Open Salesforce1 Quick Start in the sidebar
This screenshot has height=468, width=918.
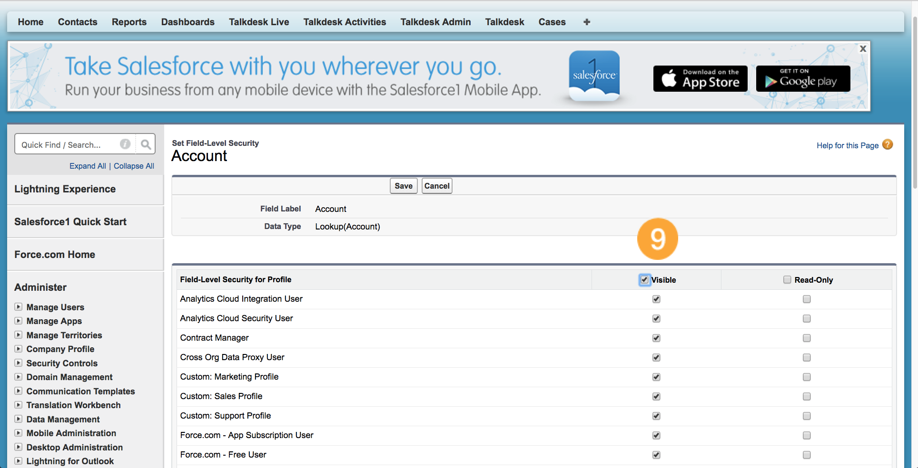70,222
